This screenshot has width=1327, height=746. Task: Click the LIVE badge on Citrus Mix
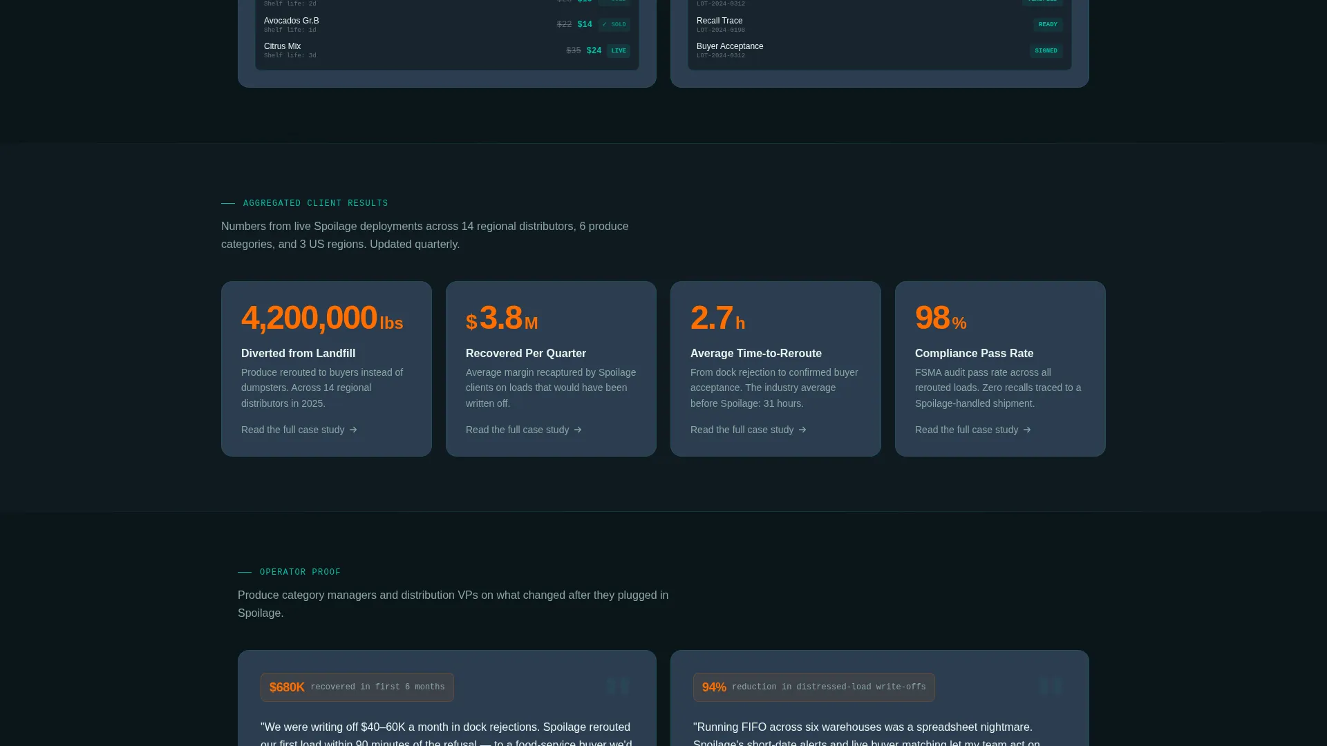pos(619,50)
